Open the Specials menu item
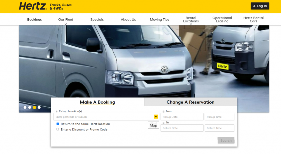Viewport: 281px width, 154px height. coord(97,20)
